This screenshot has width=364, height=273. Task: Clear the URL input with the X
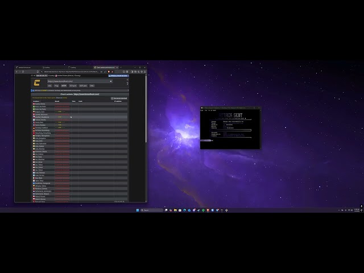pyautogui.click(x=111, y=81)
